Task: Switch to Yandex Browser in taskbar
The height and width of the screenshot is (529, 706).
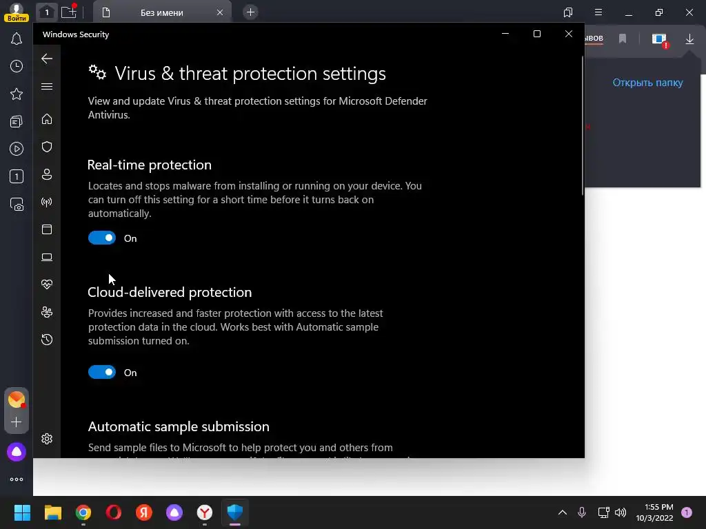Action: click(205, 512)
